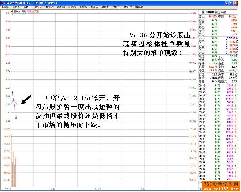Viewport: 241px width, 192px height.
Task: Select the 卖② price 6.74
Action: [215, 31]
